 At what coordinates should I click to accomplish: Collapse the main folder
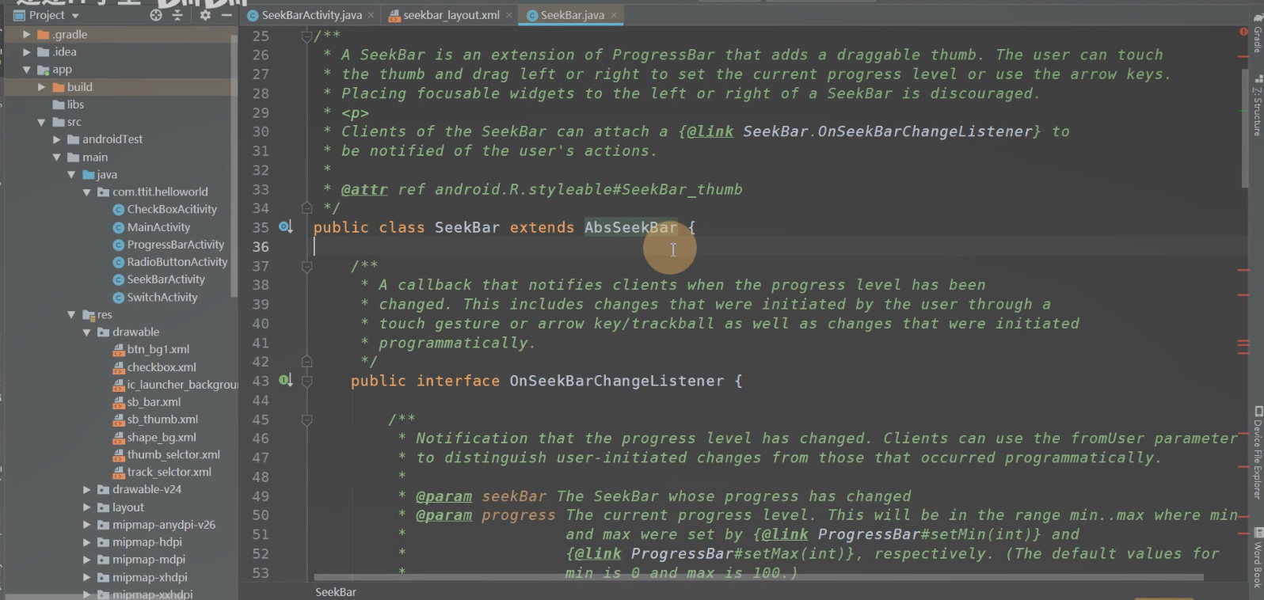pyautogui.click(x=56, y=158)
